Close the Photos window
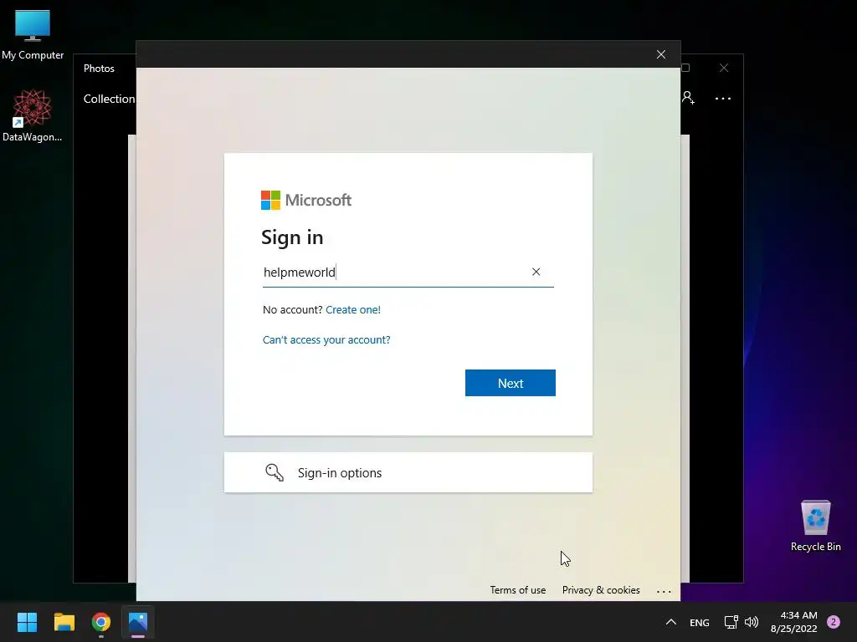The height and width of the screenshot is (642, 857). tap(724, 68)
